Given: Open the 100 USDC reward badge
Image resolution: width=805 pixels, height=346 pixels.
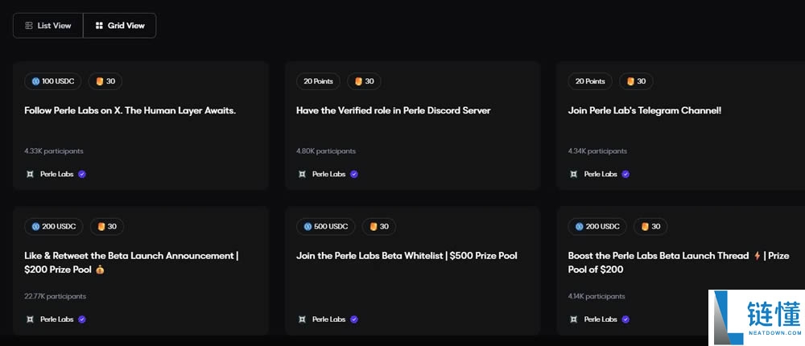Looking at the screenshot, I should point(53,81).
